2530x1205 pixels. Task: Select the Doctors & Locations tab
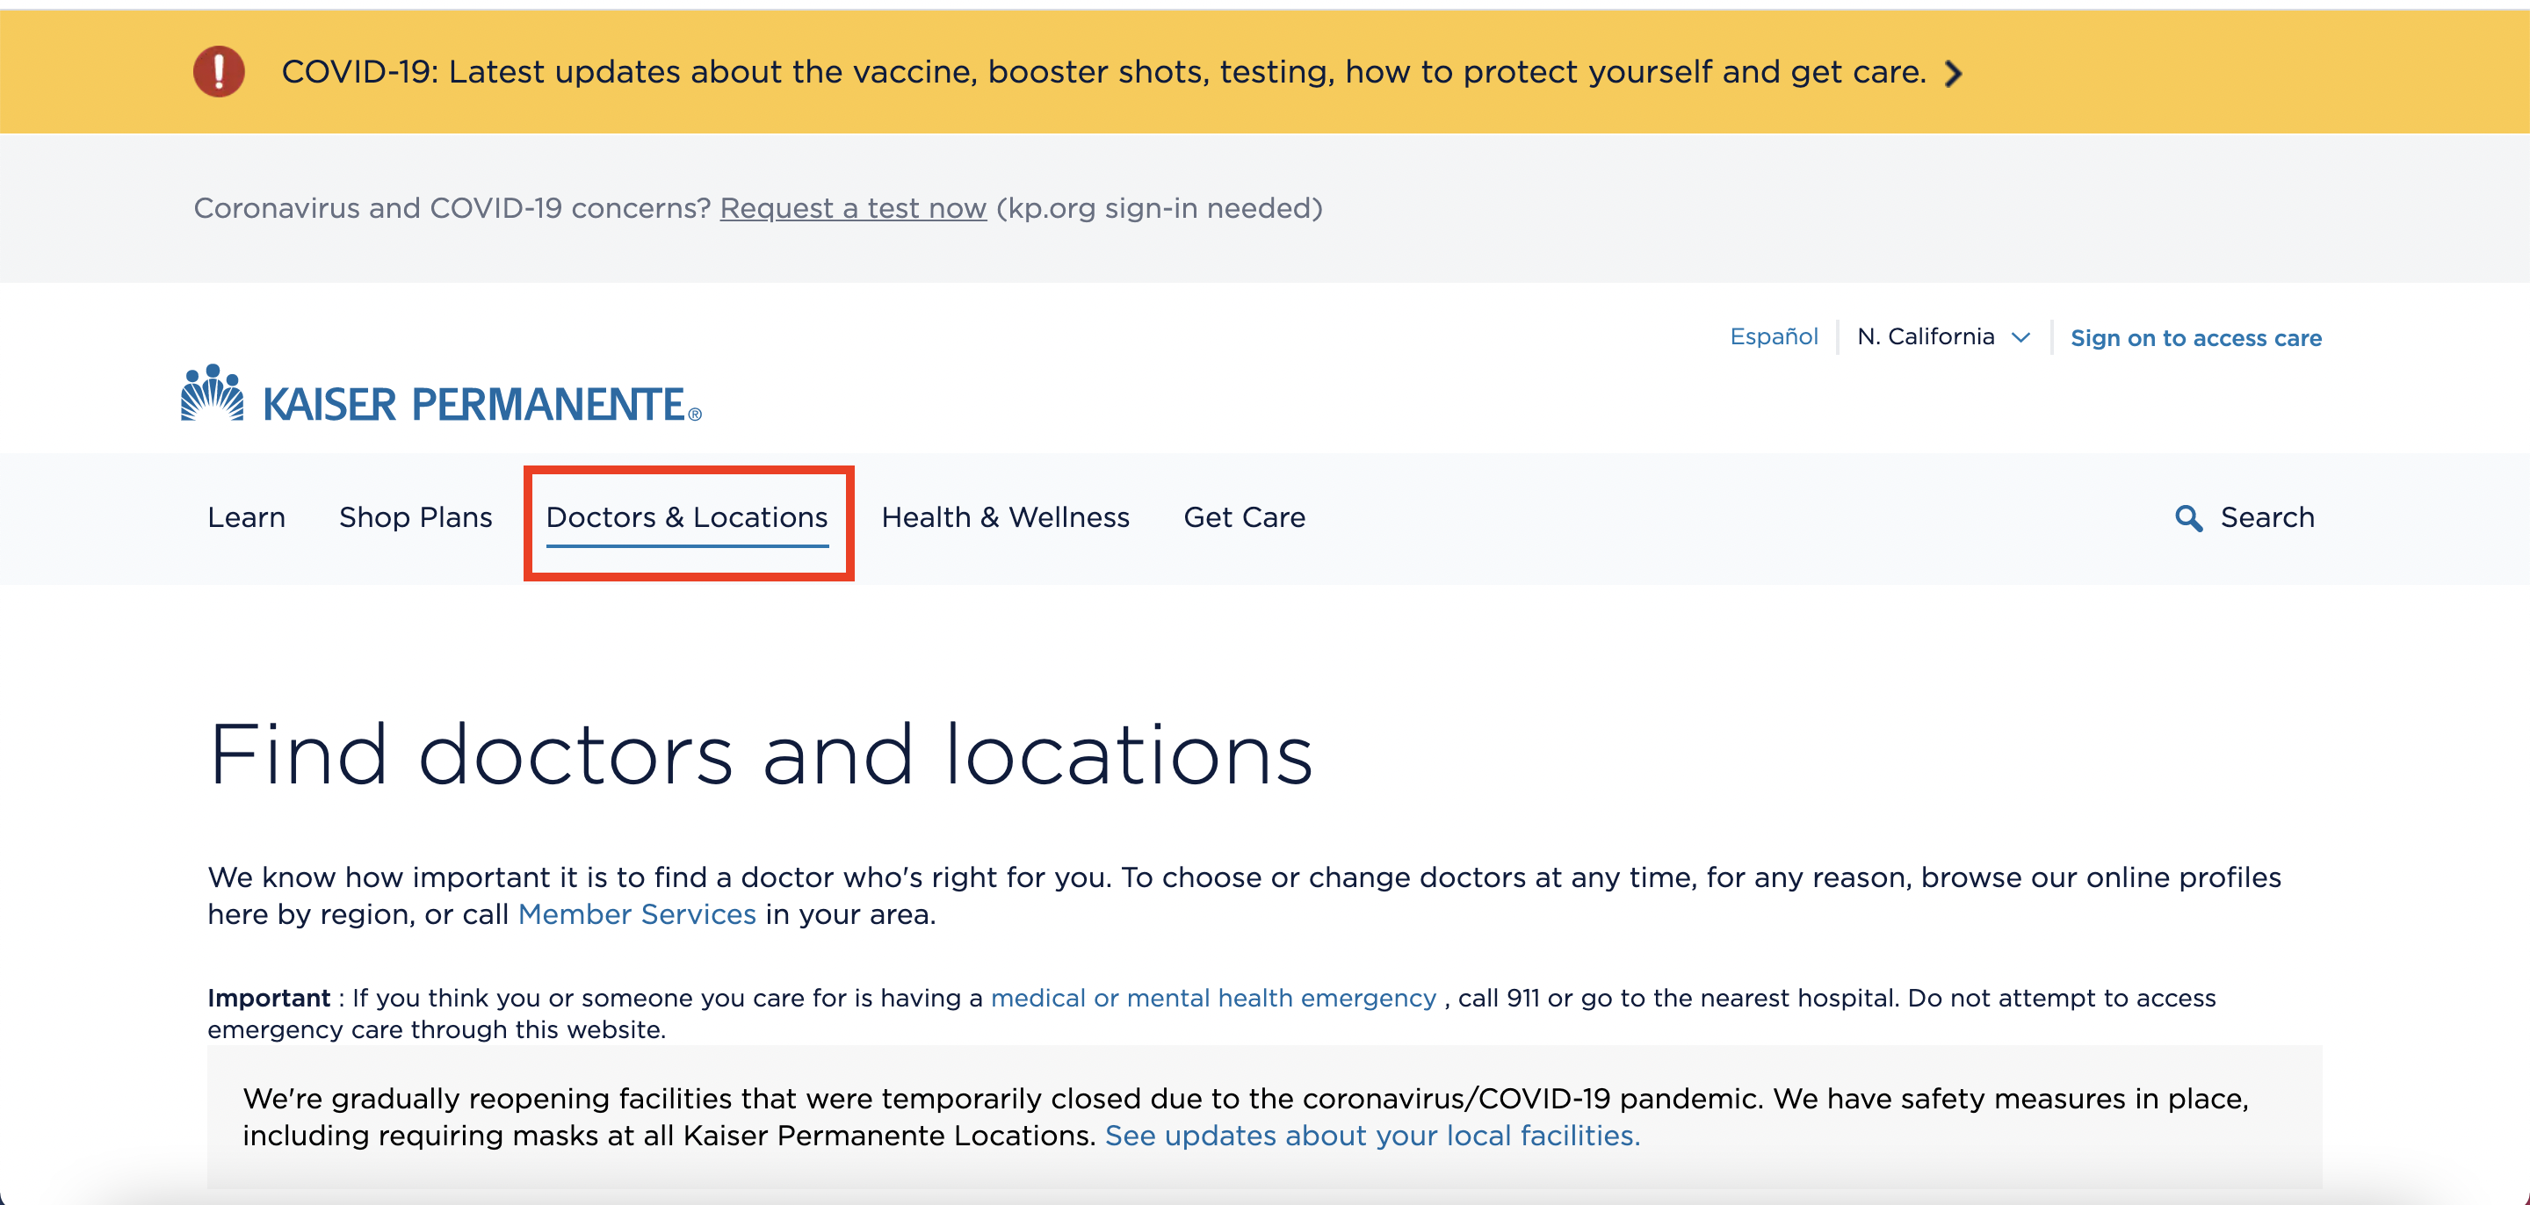688,517
